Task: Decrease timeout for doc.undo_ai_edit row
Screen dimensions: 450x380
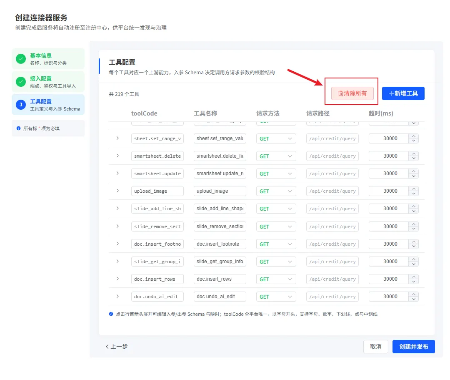Action: (x=414, y=299)
